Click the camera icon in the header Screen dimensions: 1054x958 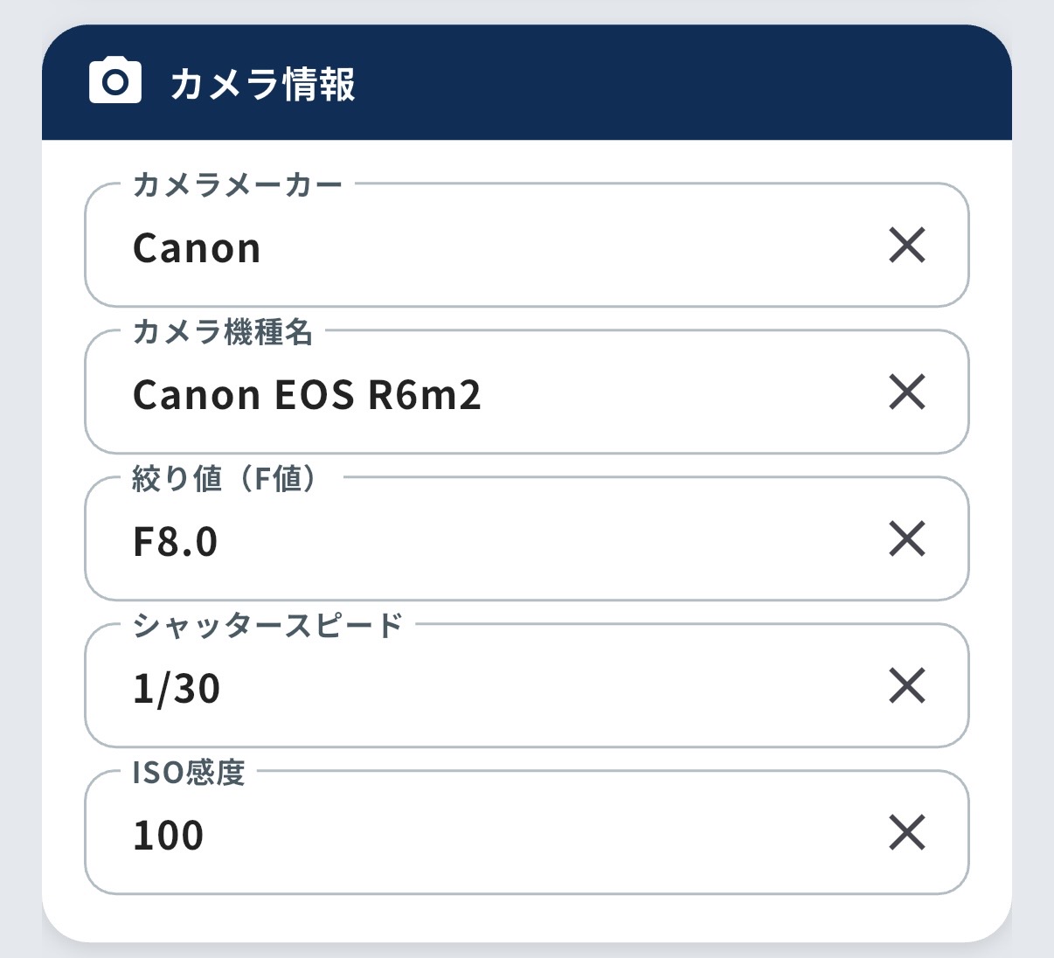click(114, 80)
